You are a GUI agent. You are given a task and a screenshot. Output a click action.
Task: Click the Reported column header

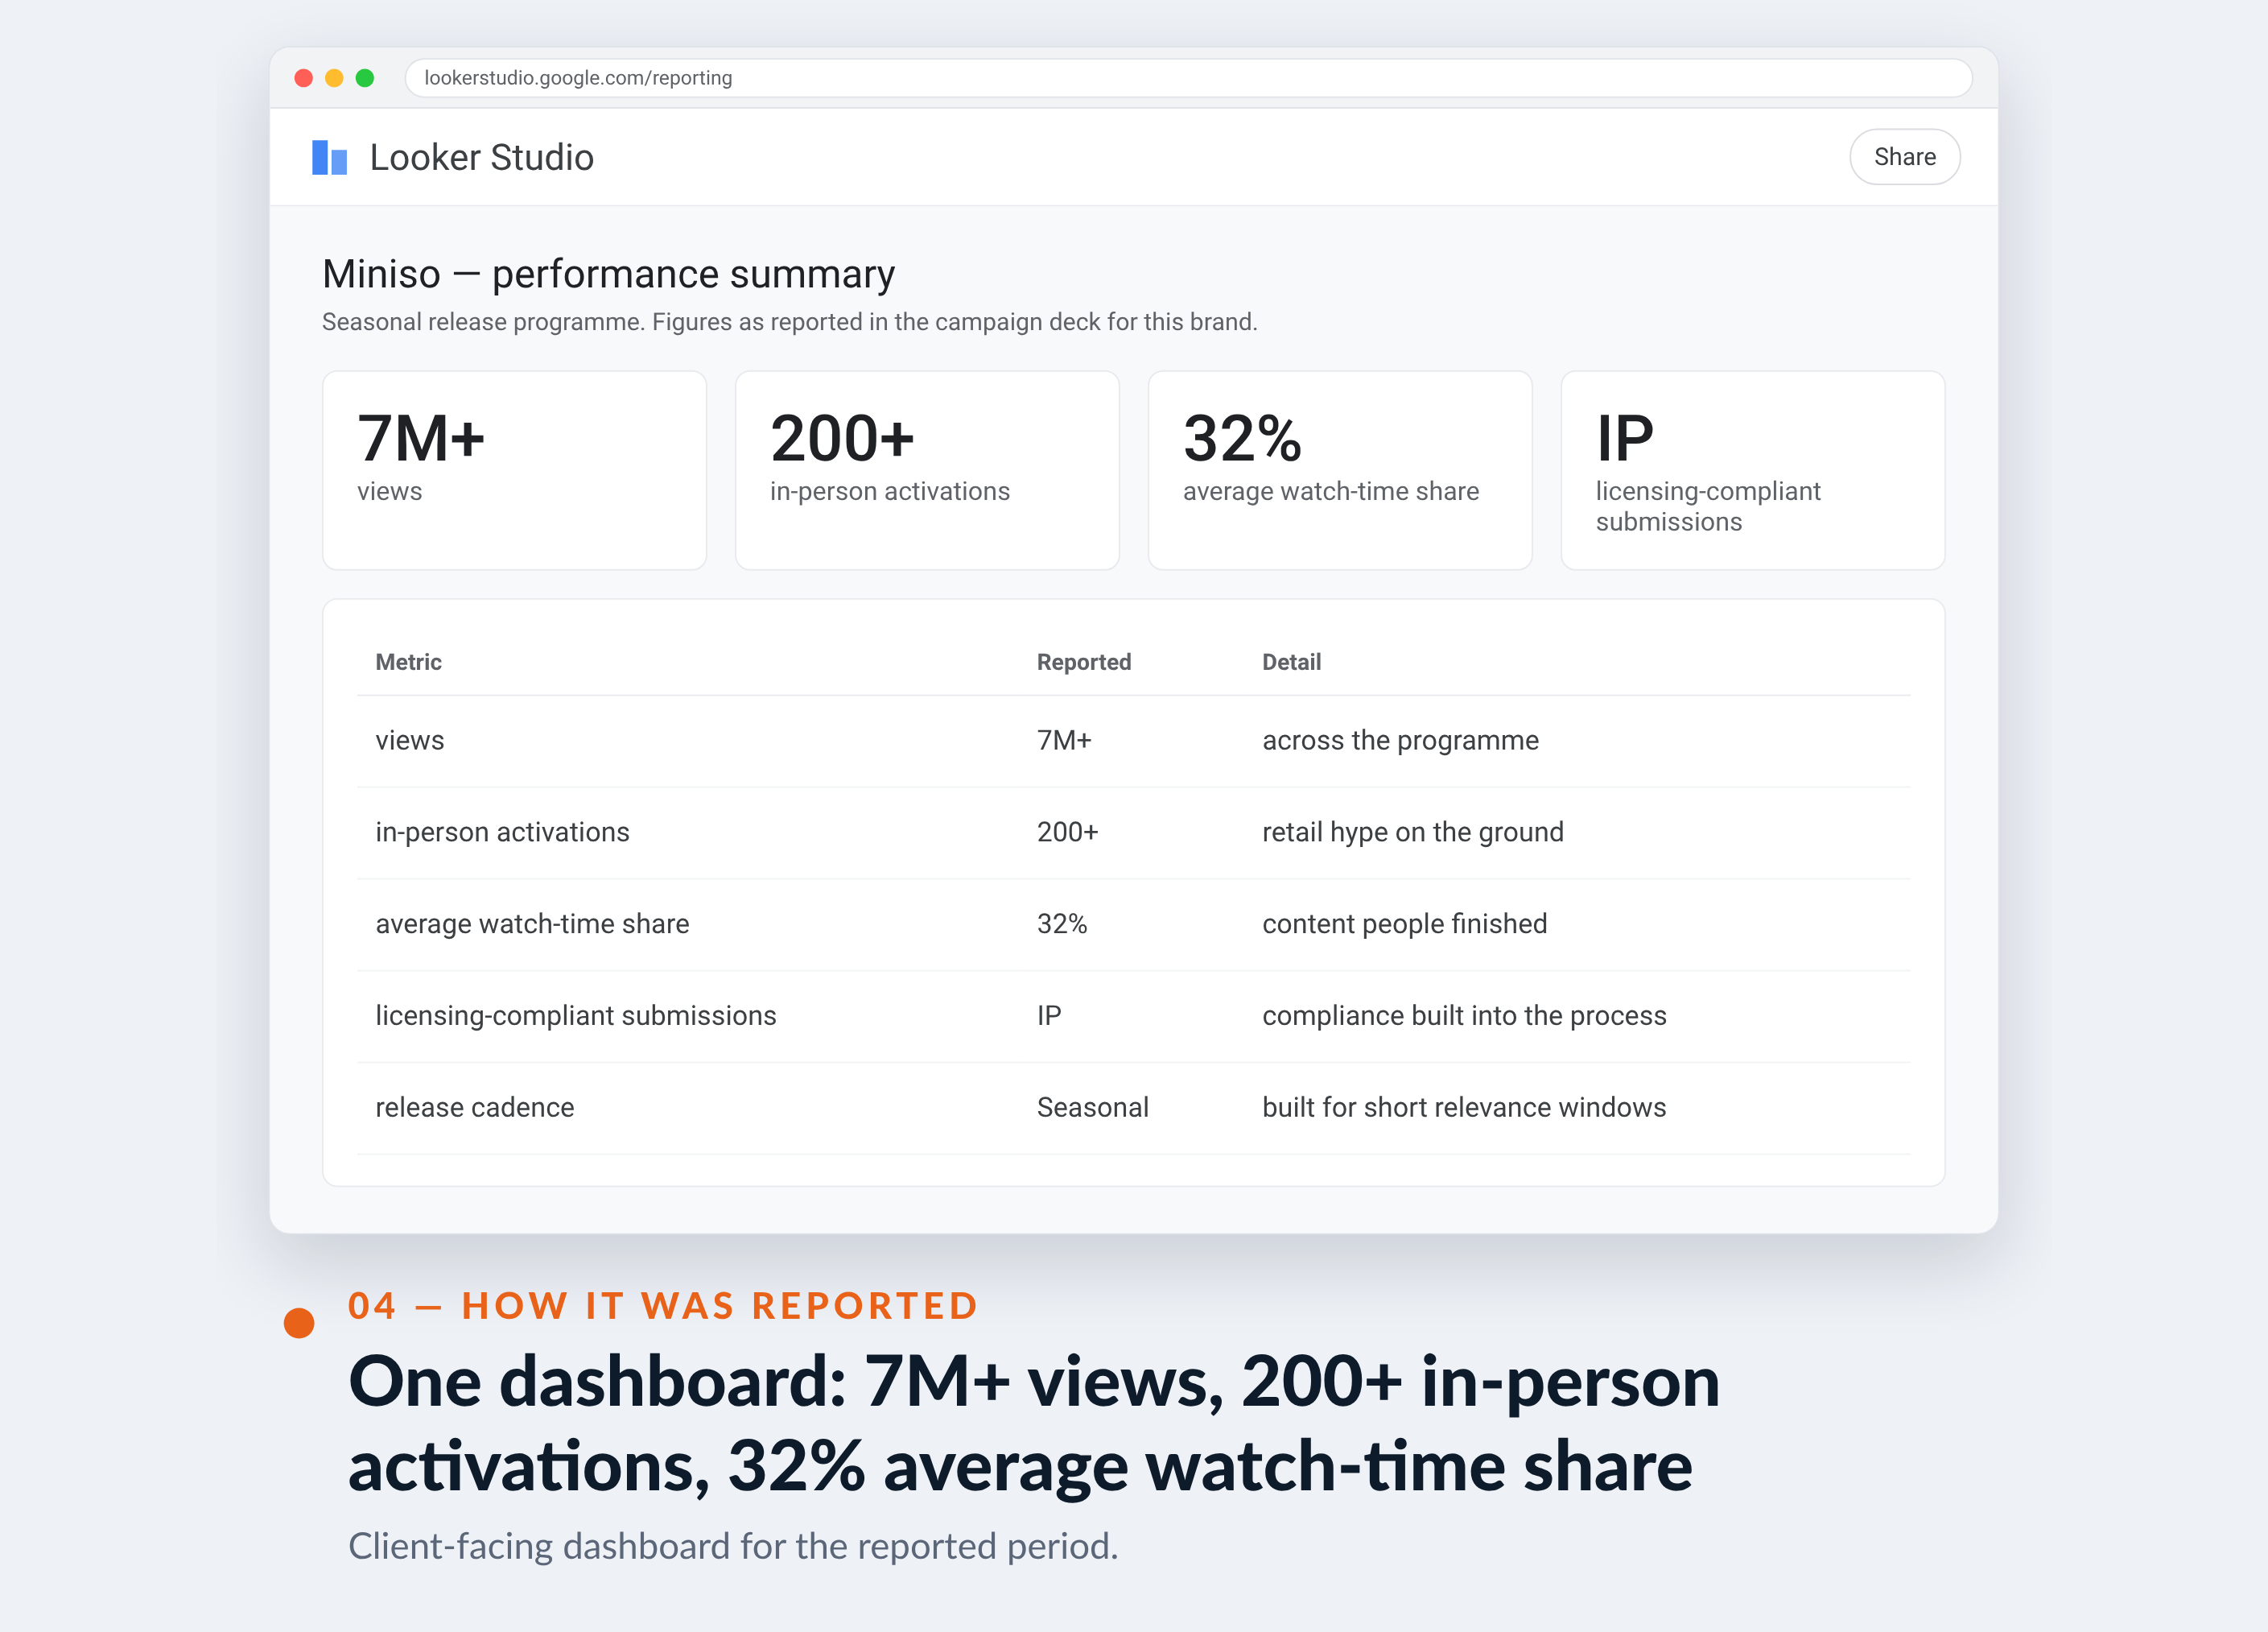(1083, 661)
